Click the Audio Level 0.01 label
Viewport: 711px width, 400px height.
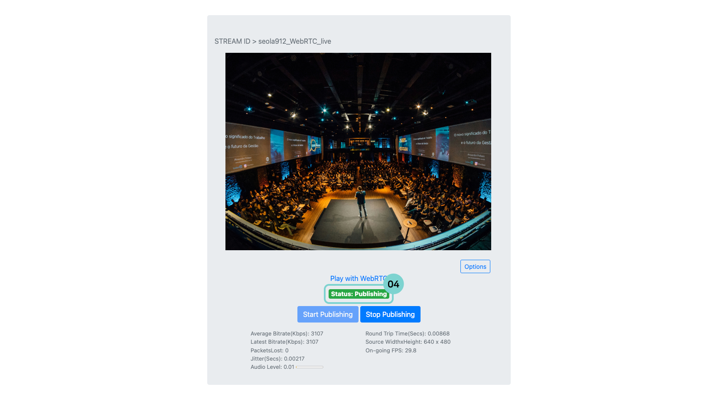pyautogui.click(x=272, y=367)
